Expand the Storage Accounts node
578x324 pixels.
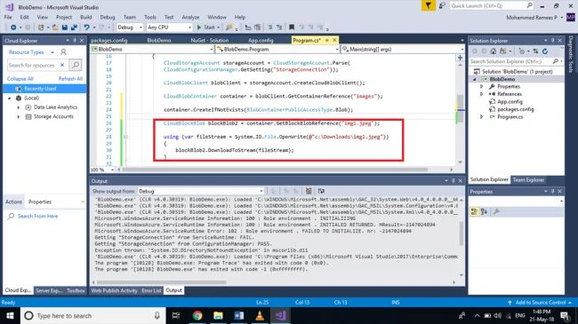pos(19,116)
